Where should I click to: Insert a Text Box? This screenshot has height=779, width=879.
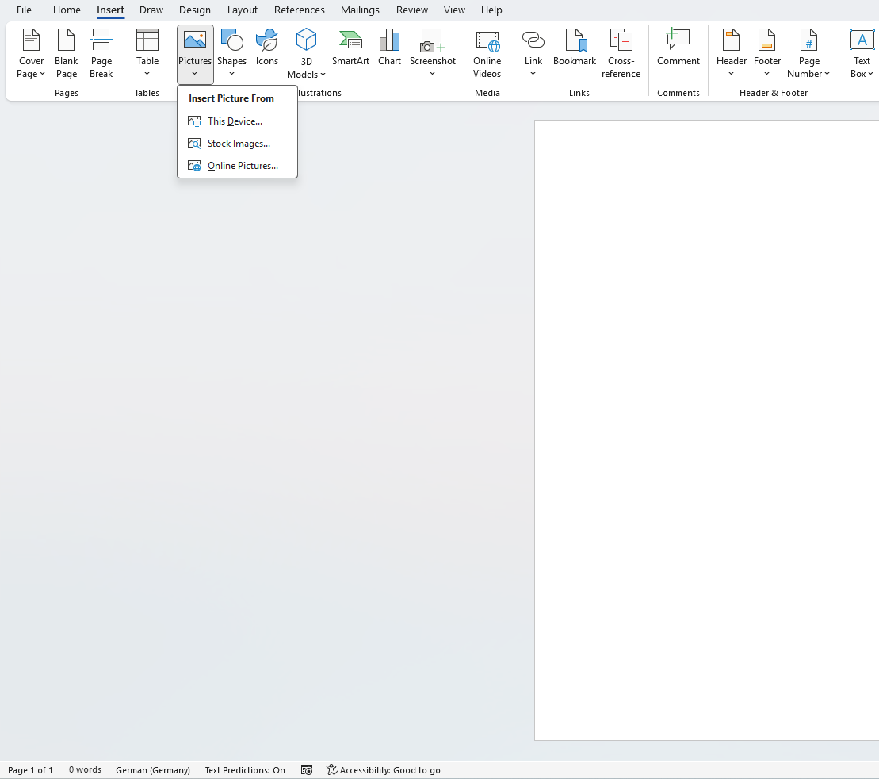point(862,54)
